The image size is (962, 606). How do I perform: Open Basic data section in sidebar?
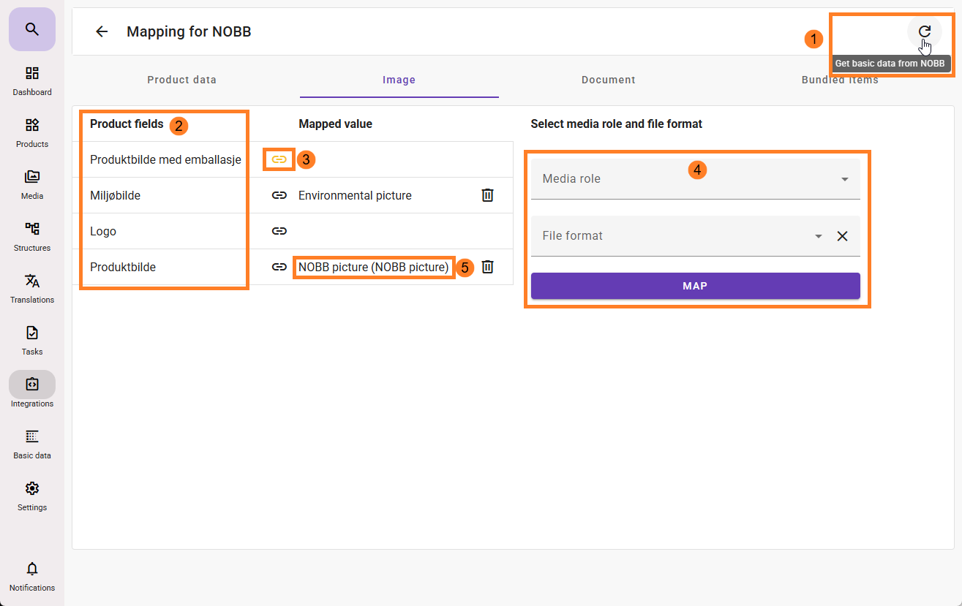pos(32,444)
